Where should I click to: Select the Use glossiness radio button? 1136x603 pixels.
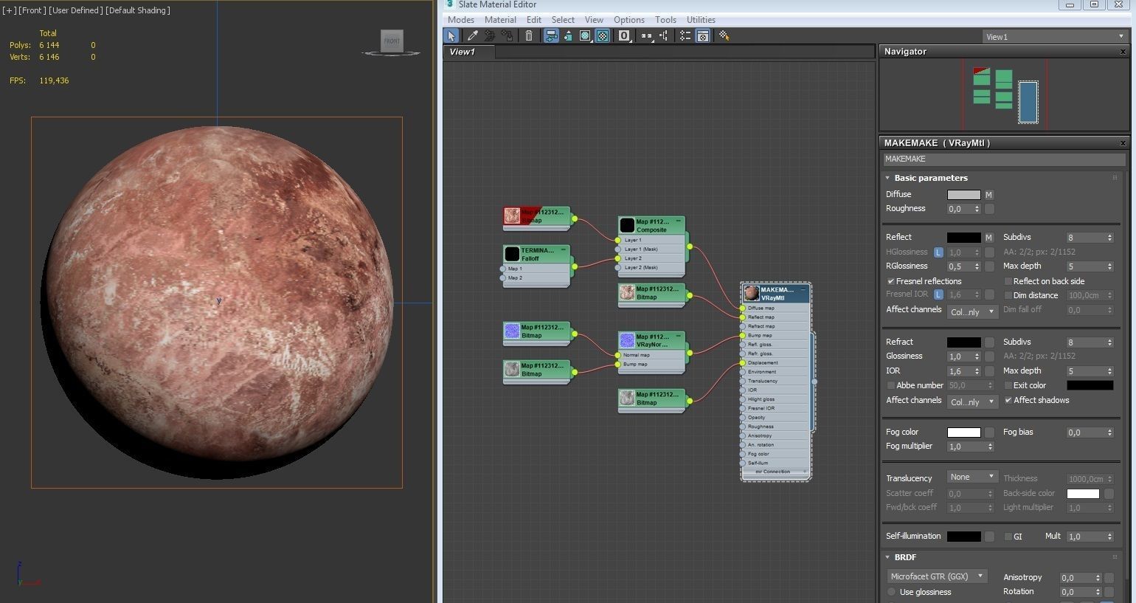892,592
